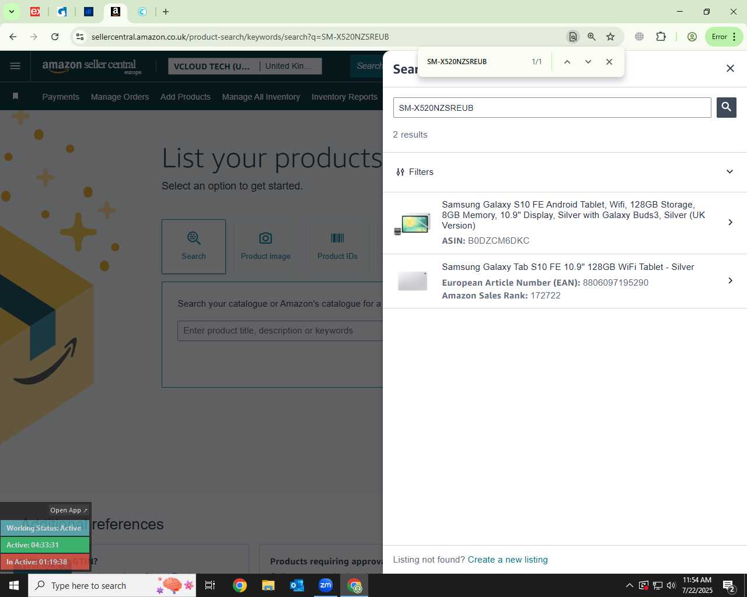This screenshot has width=747, height=597.
Task: Click the product title keywords input field
Action: (x=280, y=331)
